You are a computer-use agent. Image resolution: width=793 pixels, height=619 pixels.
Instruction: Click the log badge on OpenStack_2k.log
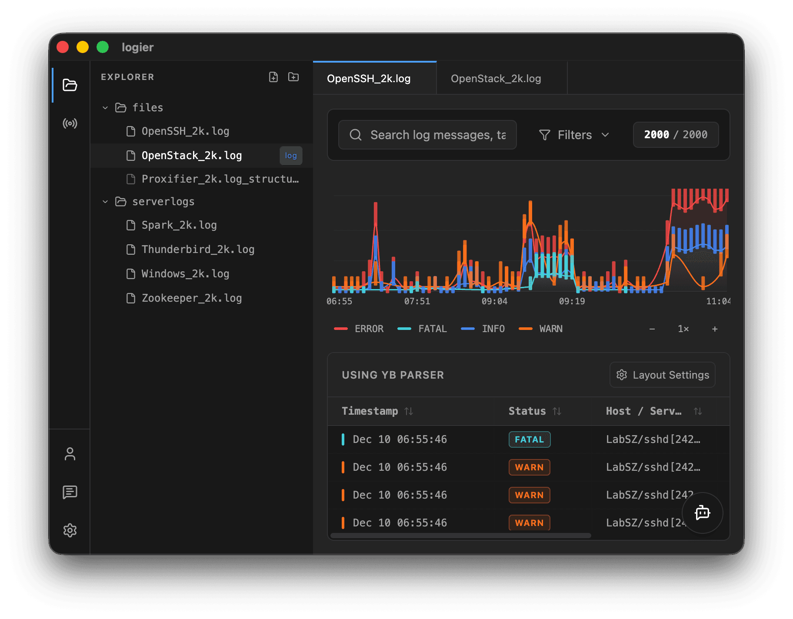click(291, 156)
